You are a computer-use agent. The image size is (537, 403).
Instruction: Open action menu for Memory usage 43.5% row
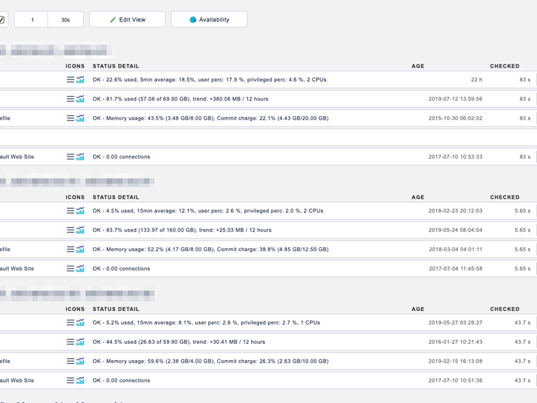tap(70, 118)
